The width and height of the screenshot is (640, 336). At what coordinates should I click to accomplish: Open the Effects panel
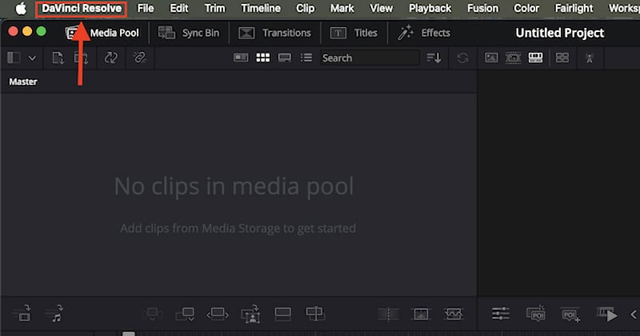coord(424,33)
